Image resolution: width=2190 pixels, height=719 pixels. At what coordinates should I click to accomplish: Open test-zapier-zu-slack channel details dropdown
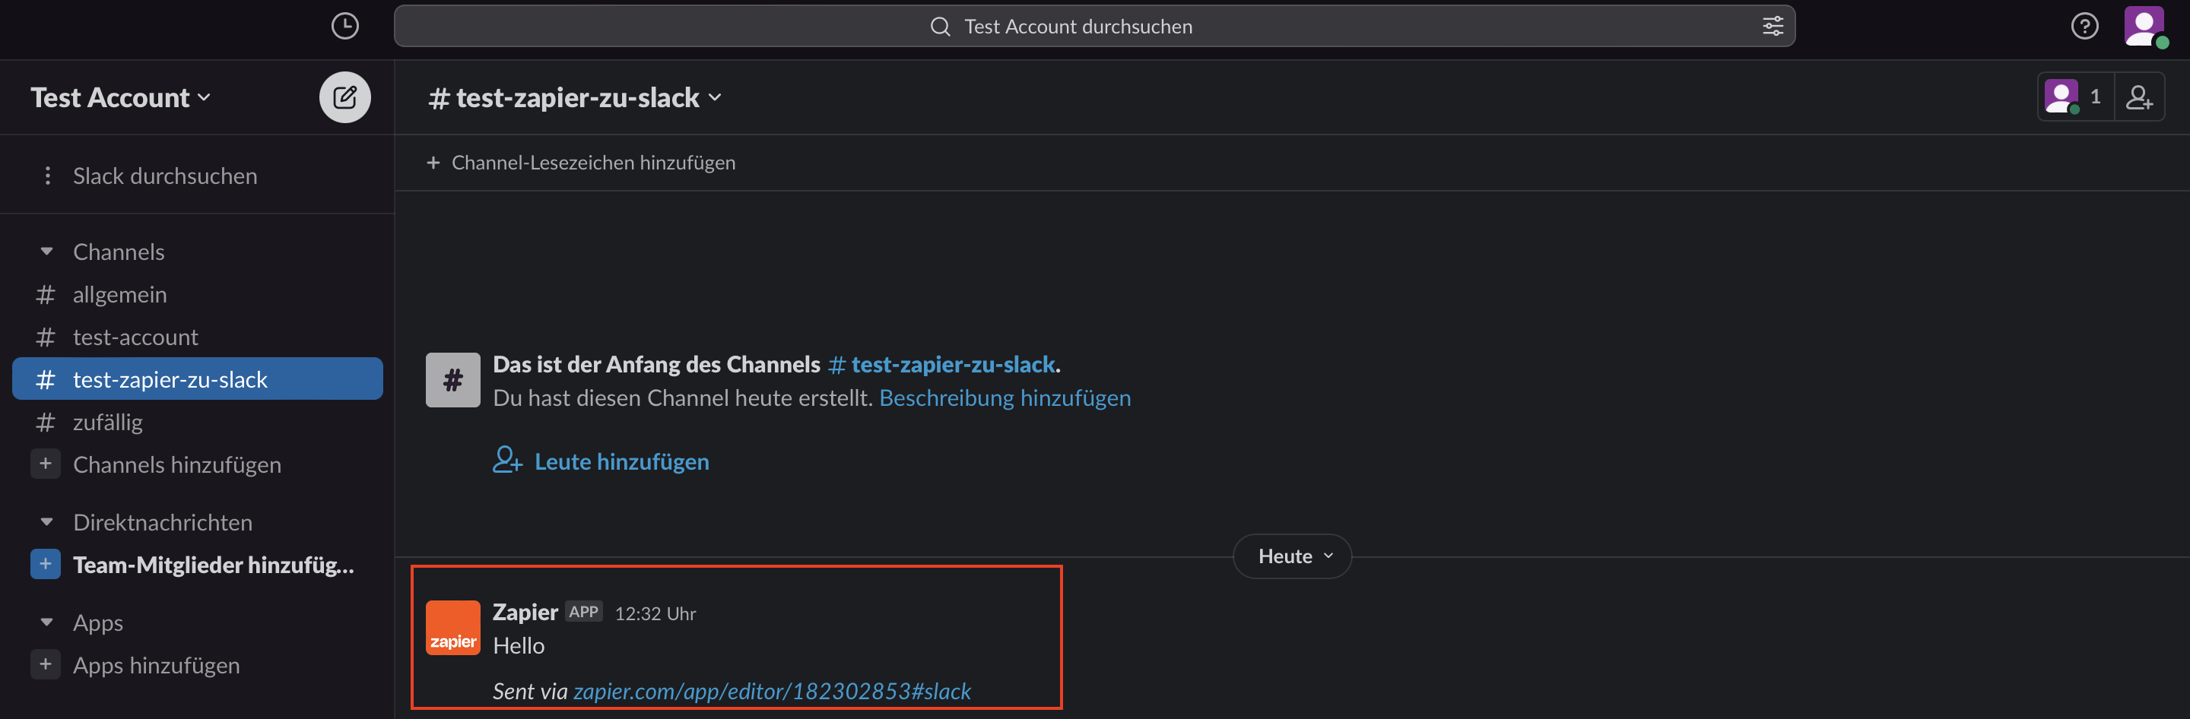[576, 98]
